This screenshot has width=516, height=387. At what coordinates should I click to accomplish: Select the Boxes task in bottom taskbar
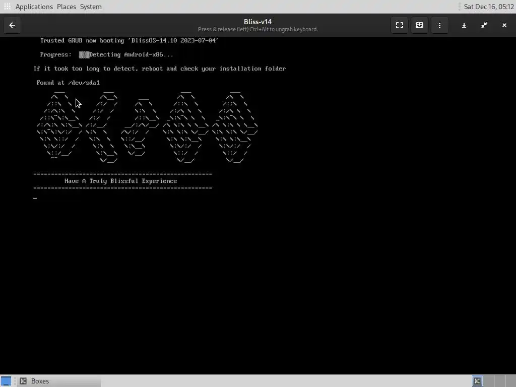point(59,381)
